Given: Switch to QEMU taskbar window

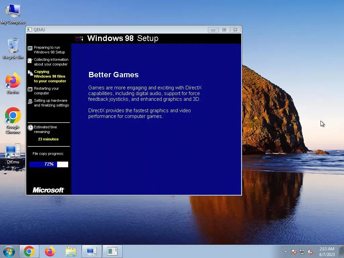Looking at the screenshot, I should click(x=112, y=251).
